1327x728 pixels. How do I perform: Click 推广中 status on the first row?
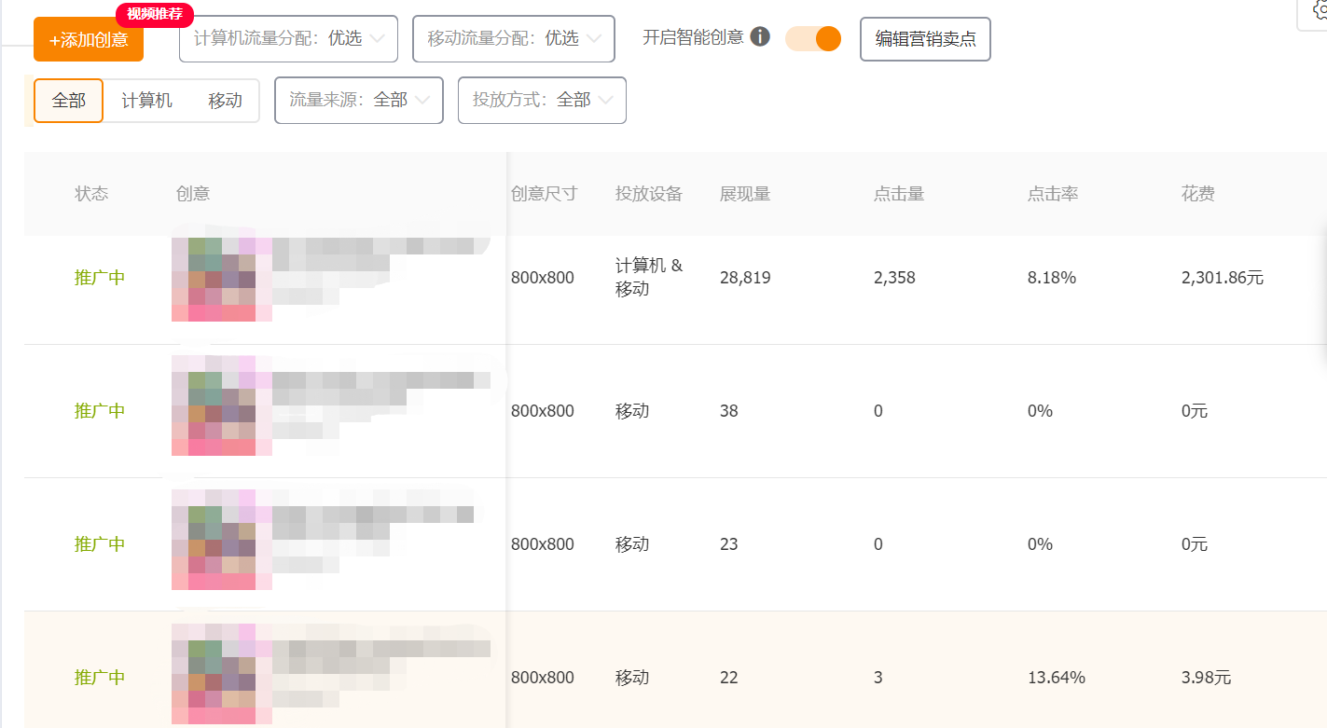tap(100, 277)
